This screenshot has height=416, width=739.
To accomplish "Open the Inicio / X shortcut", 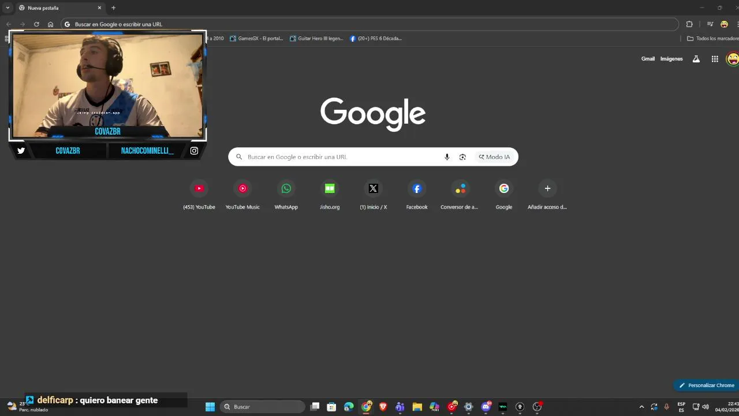I will (x=373, y=195).
